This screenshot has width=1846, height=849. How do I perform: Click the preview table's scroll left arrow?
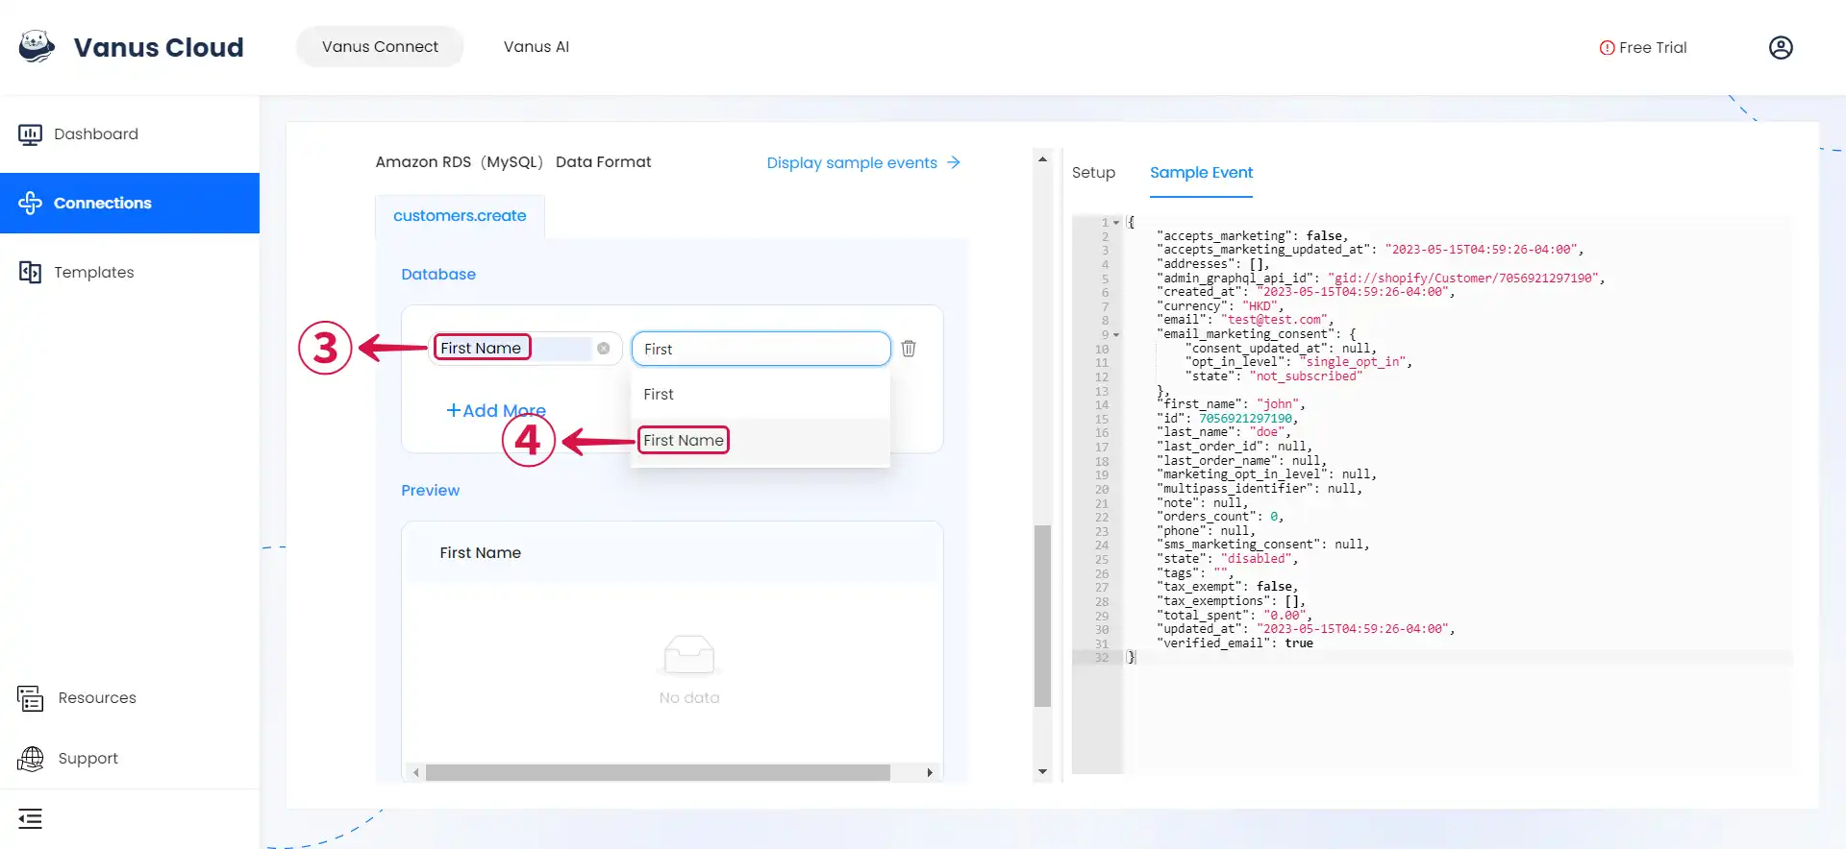pyautogui.click(x=415, y=773)
